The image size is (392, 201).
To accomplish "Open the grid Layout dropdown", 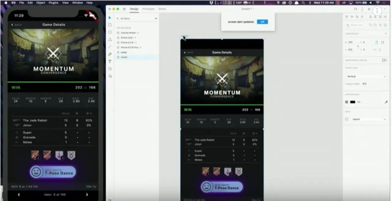I will (x=369, y=119).
